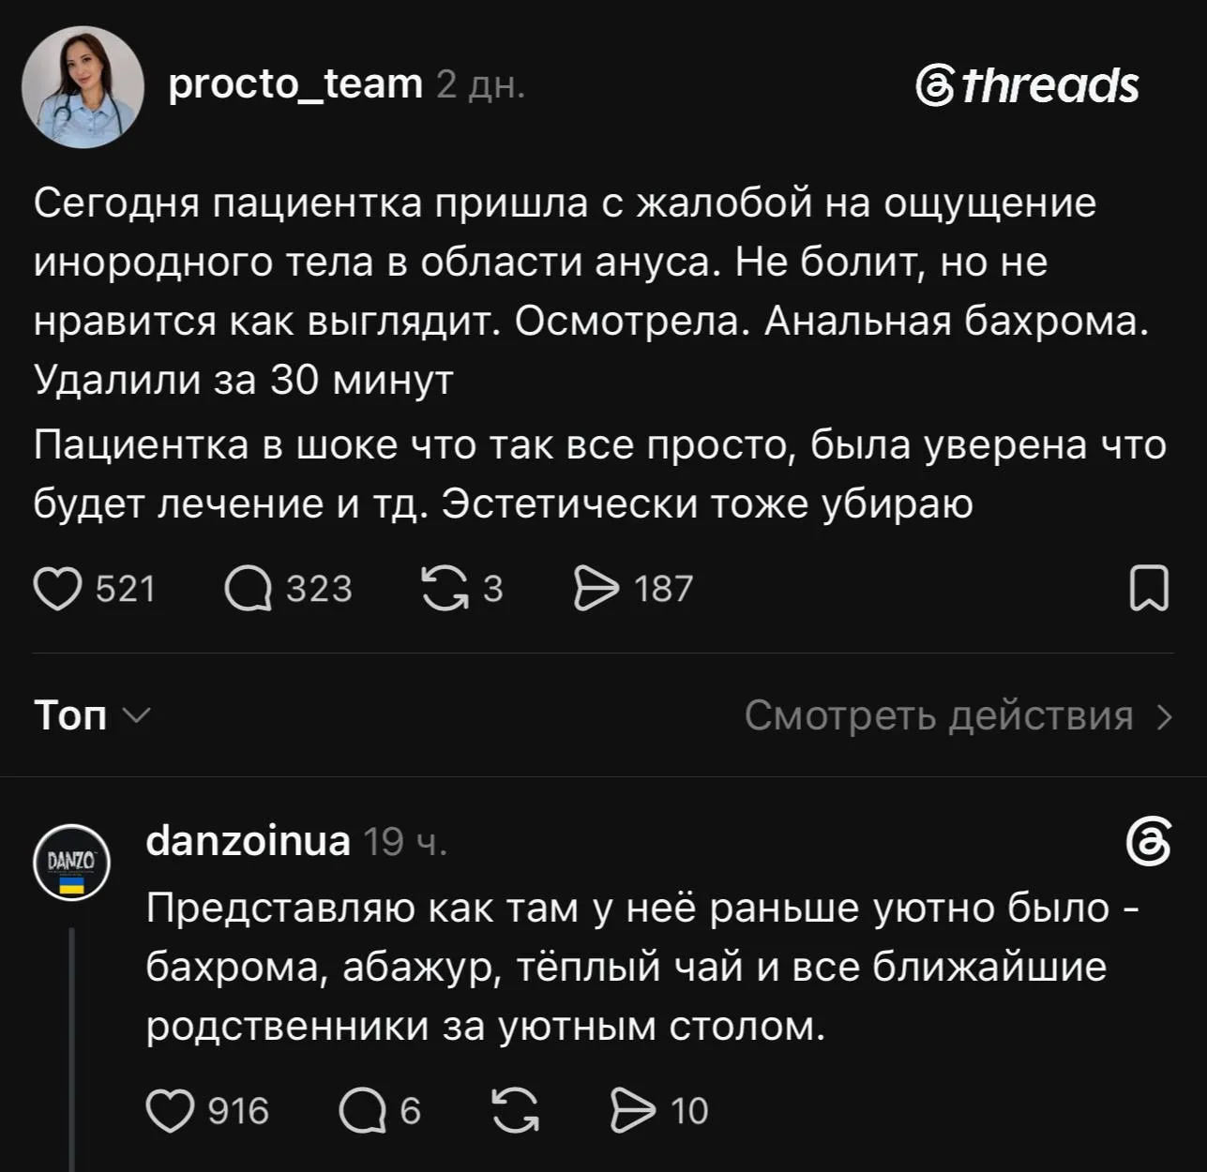This screenshot has width=1207, height=1172.
Task: Repost the procto_team thread showing 3 reposts
Action: pyautogui.click(x=445, y=589)
